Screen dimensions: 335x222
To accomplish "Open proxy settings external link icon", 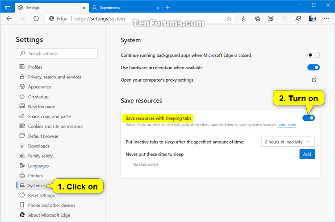I will [314, 80].
